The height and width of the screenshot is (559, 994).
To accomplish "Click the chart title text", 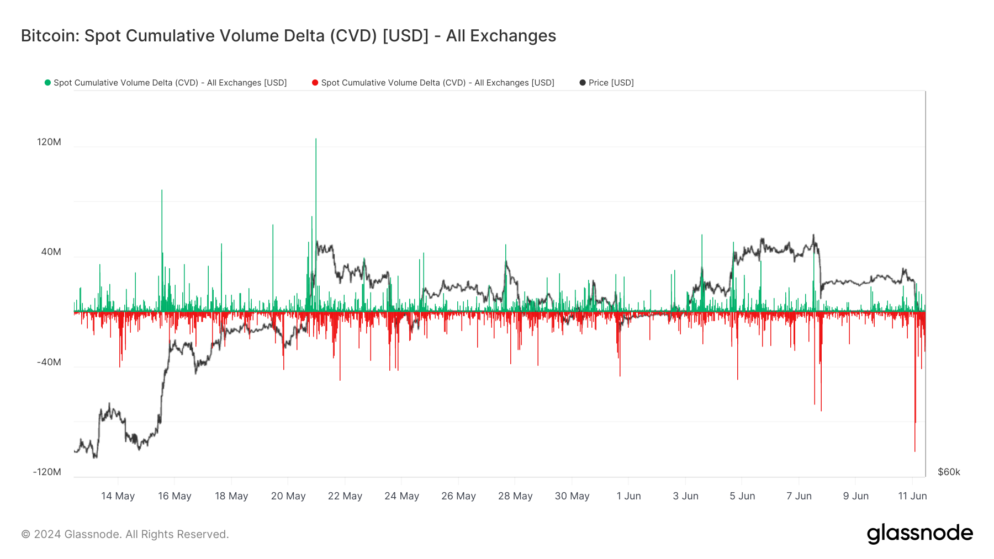I will pyautogui.click(x=288, y=36).
